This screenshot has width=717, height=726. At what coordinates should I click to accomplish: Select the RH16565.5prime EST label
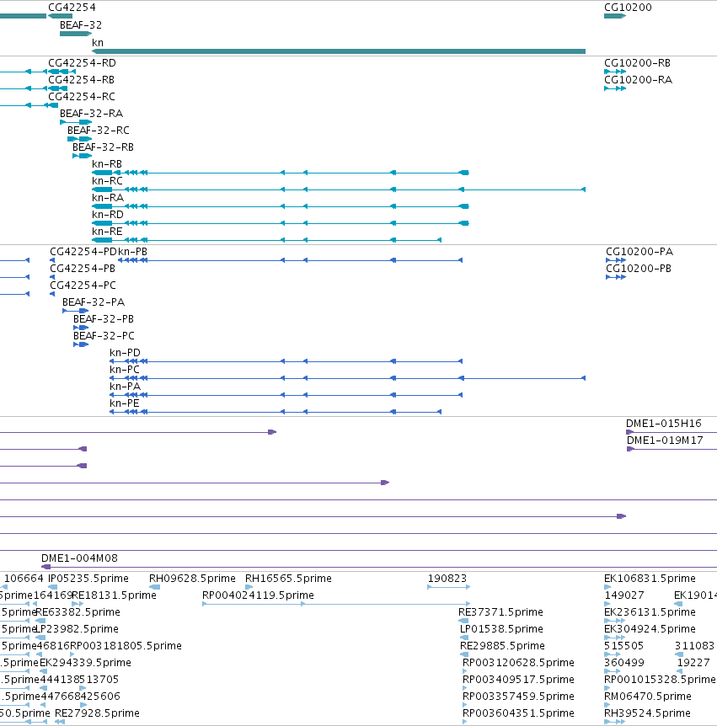click(x=288, y=579)
